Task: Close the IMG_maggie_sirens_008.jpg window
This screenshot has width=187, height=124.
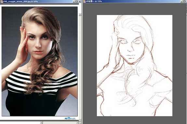Action: [x=80, y=1]
